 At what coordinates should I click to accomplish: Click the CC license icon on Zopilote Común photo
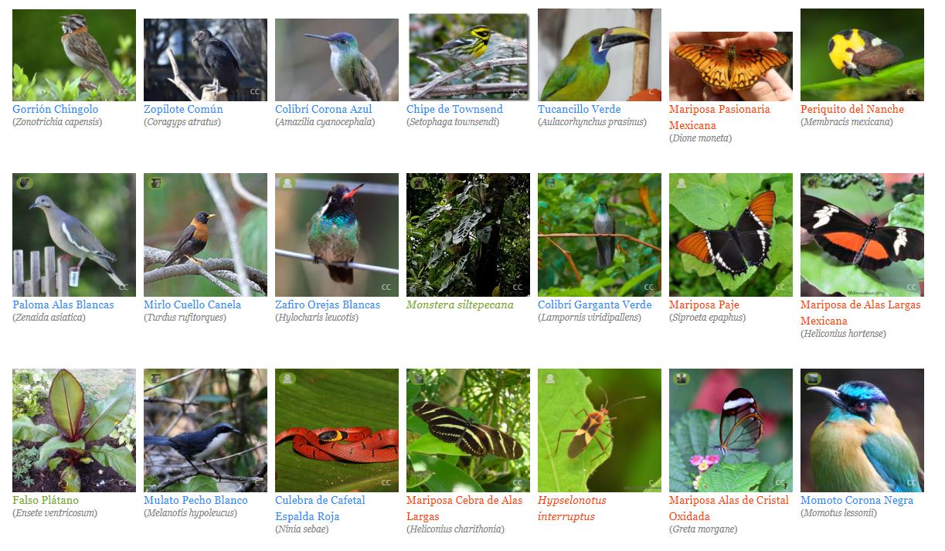pos(255,91)
